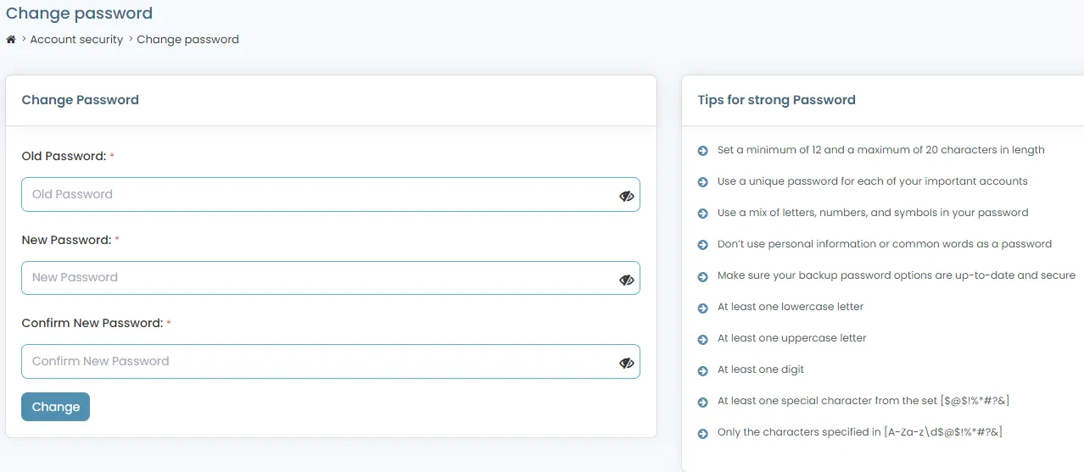
Task: Click arrow icon beside unique password tip
Action: click(702, 182)
